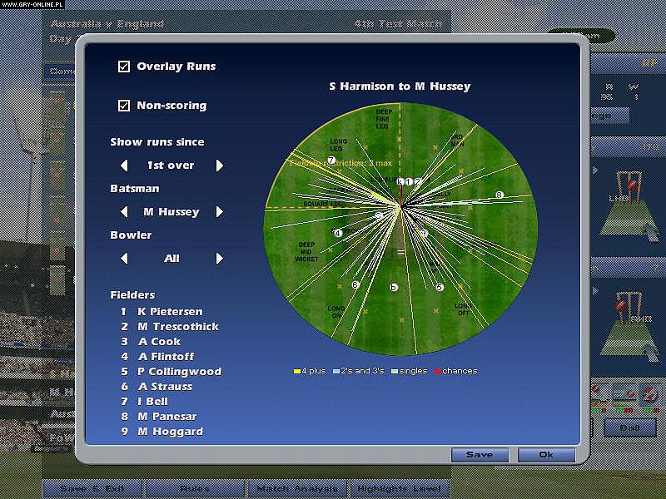Click fielder marker 4 by deep mid wicket
The height and width of the screenshot is (499, 666).
click(x=337, y=233)
